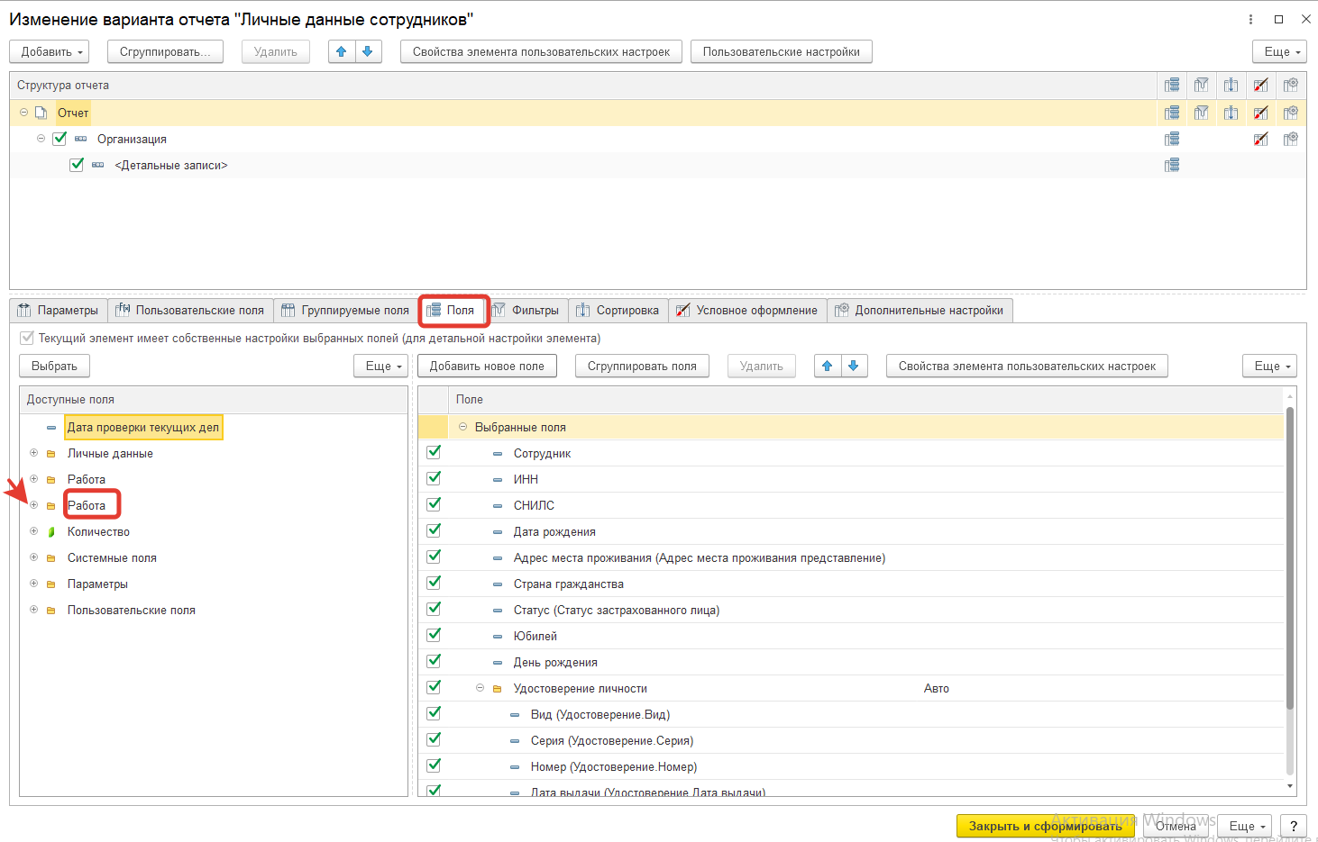Expand the Личные данные folder
Viewport: 1318px width, 842px height.
coord(33,453)
